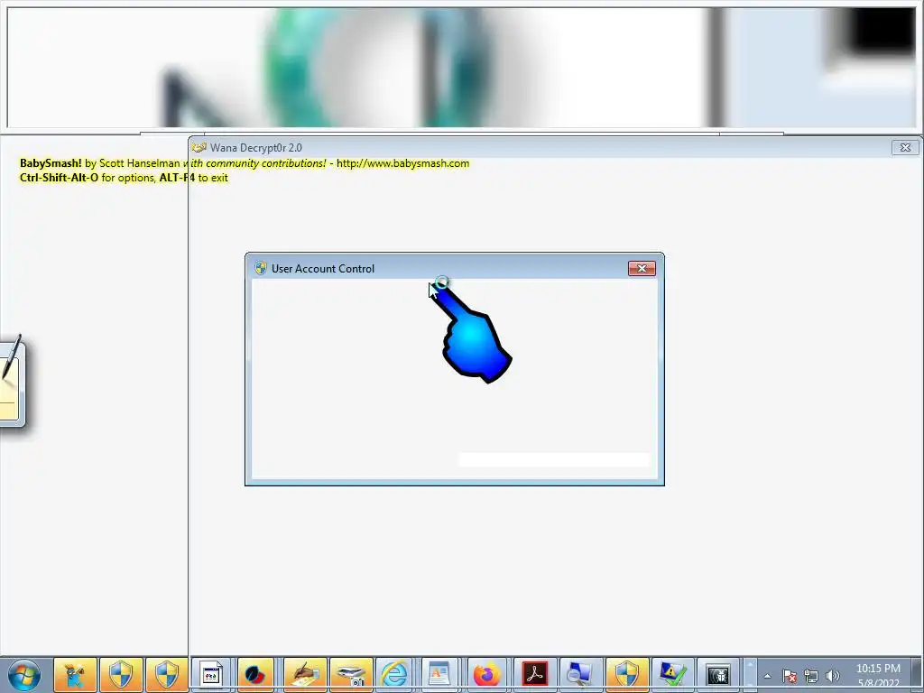Image resolution: width=924 pixels, height=693 pixels.
Task: Click the UAC shield button right of Magnifier
Action: [x=626, y=675]
